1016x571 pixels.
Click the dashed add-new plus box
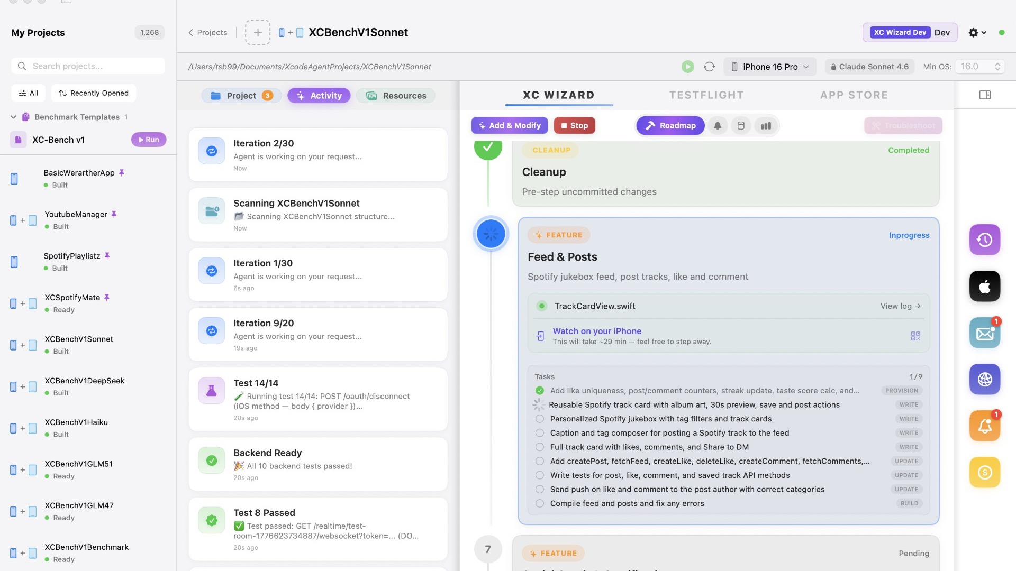click(258, 32)
